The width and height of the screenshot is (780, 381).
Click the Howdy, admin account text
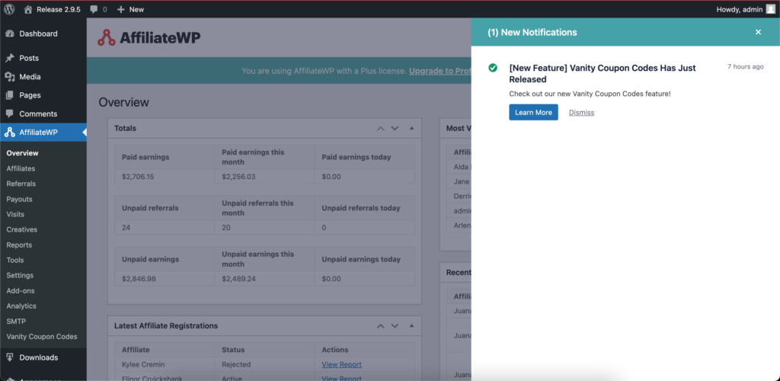(x=740, y=9)
